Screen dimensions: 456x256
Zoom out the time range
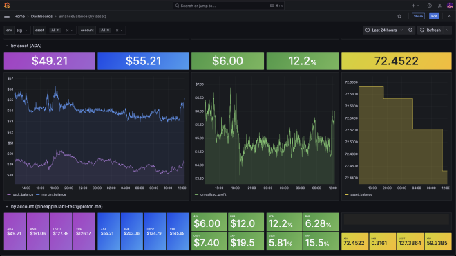click(x=410, y=30)
